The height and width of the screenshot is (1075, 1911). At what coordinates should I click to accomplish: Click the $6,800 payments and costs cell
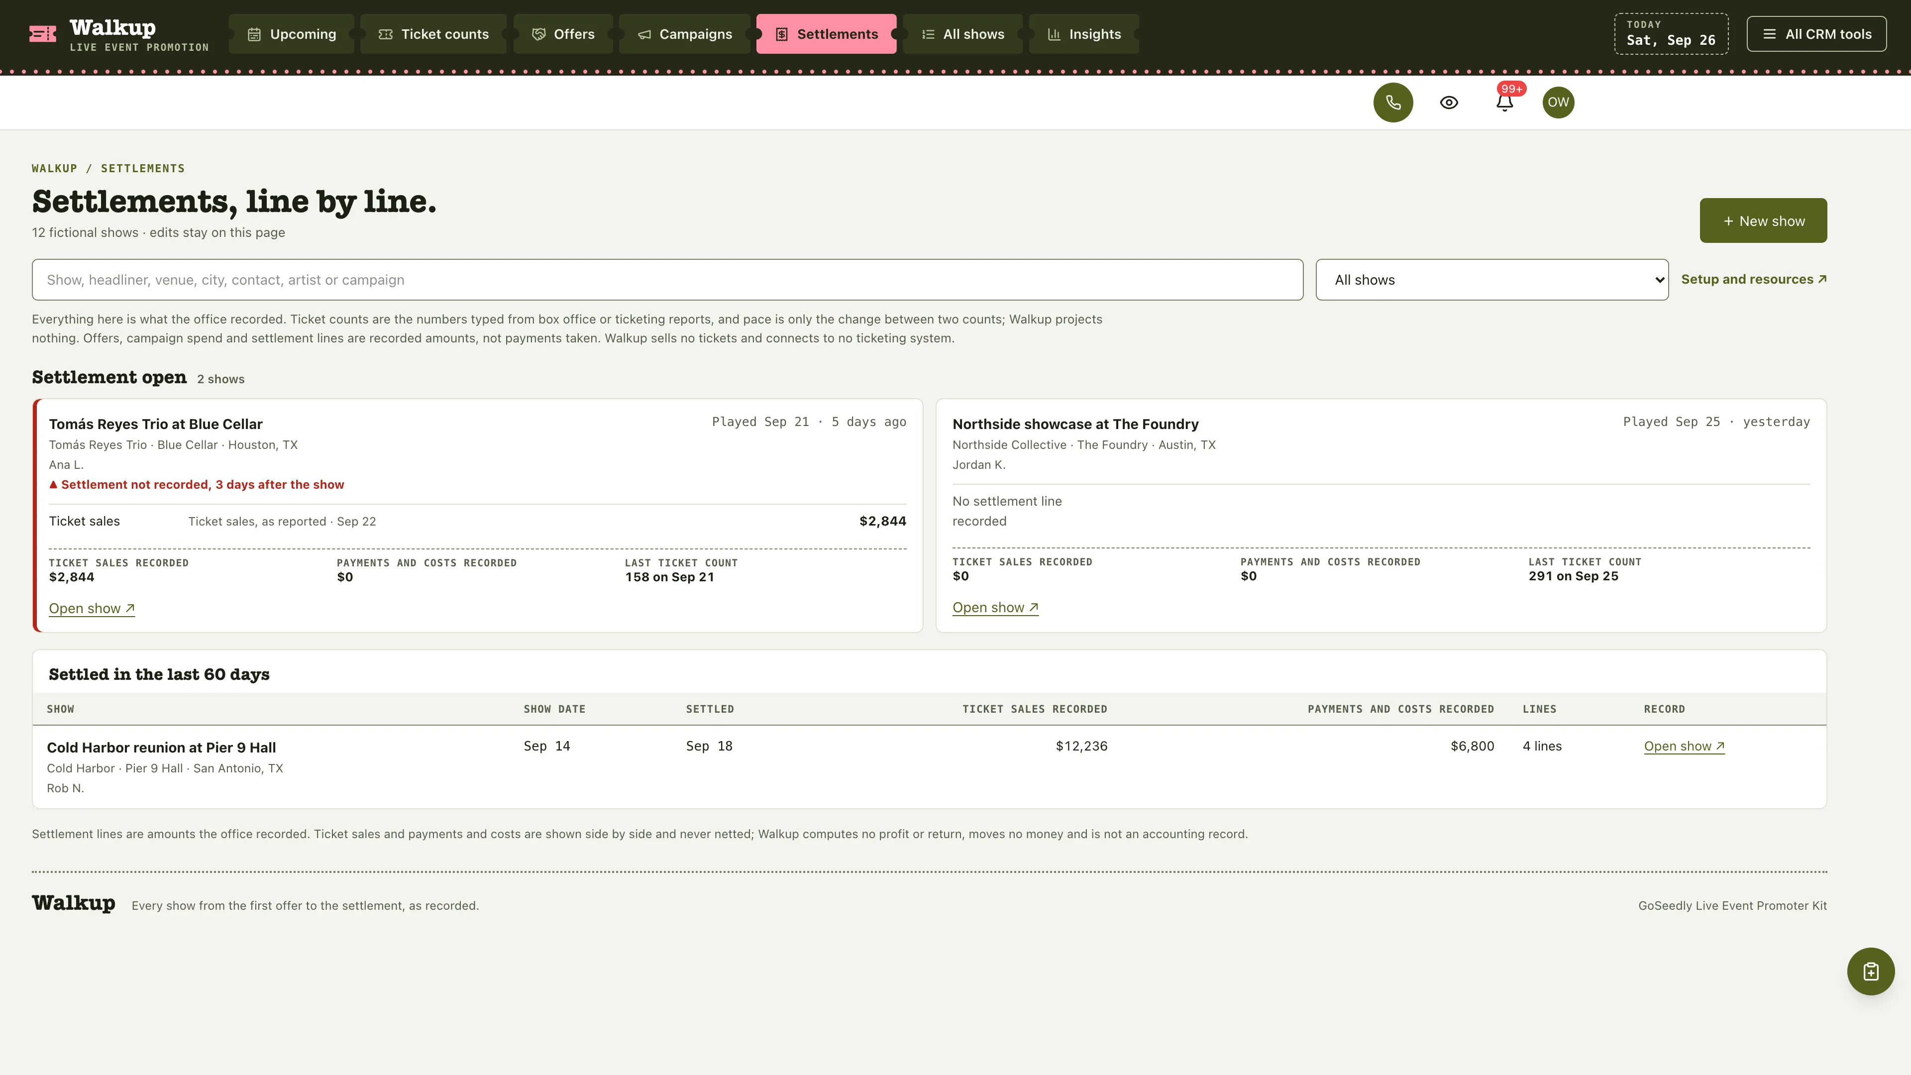click(1472, 747)
